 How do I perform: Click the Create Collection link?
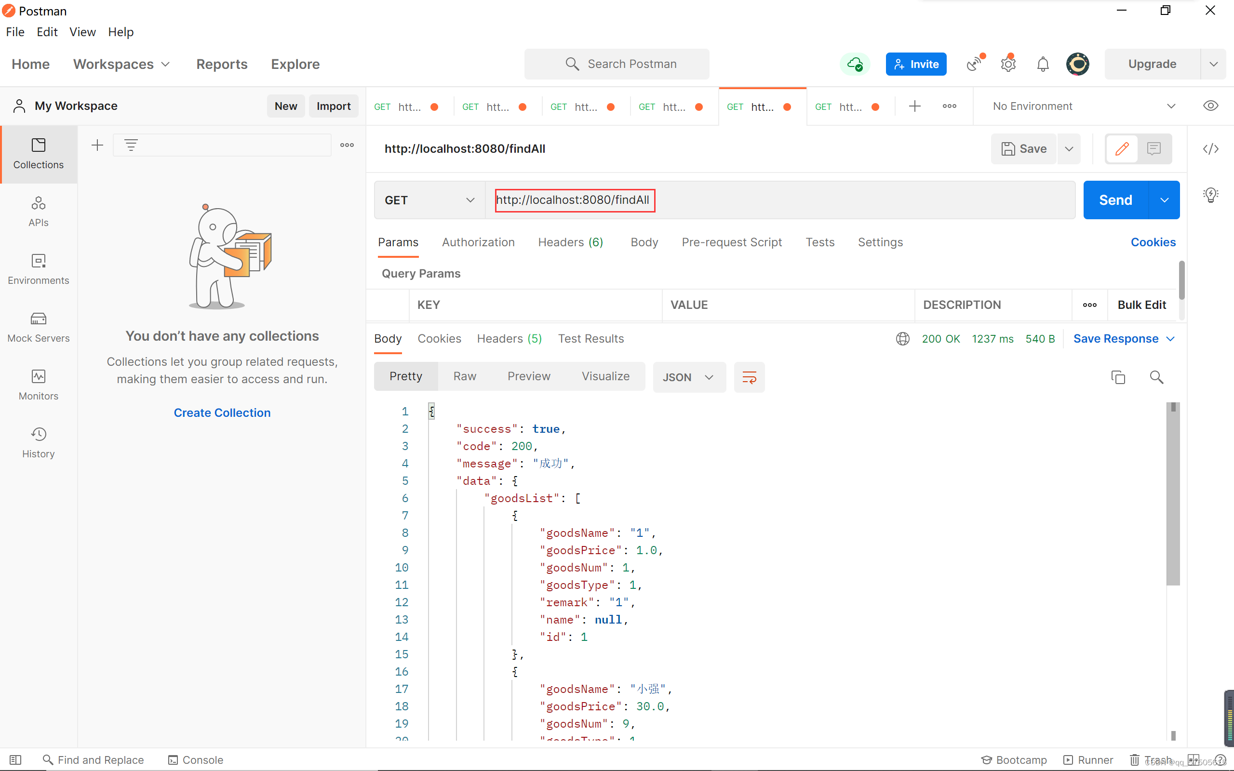pos(222,412)
